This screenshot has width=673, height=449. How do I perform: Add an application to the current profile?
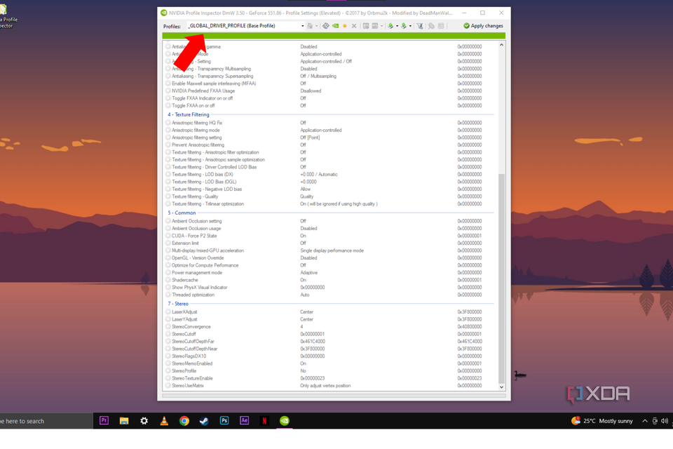pos(365,26)
